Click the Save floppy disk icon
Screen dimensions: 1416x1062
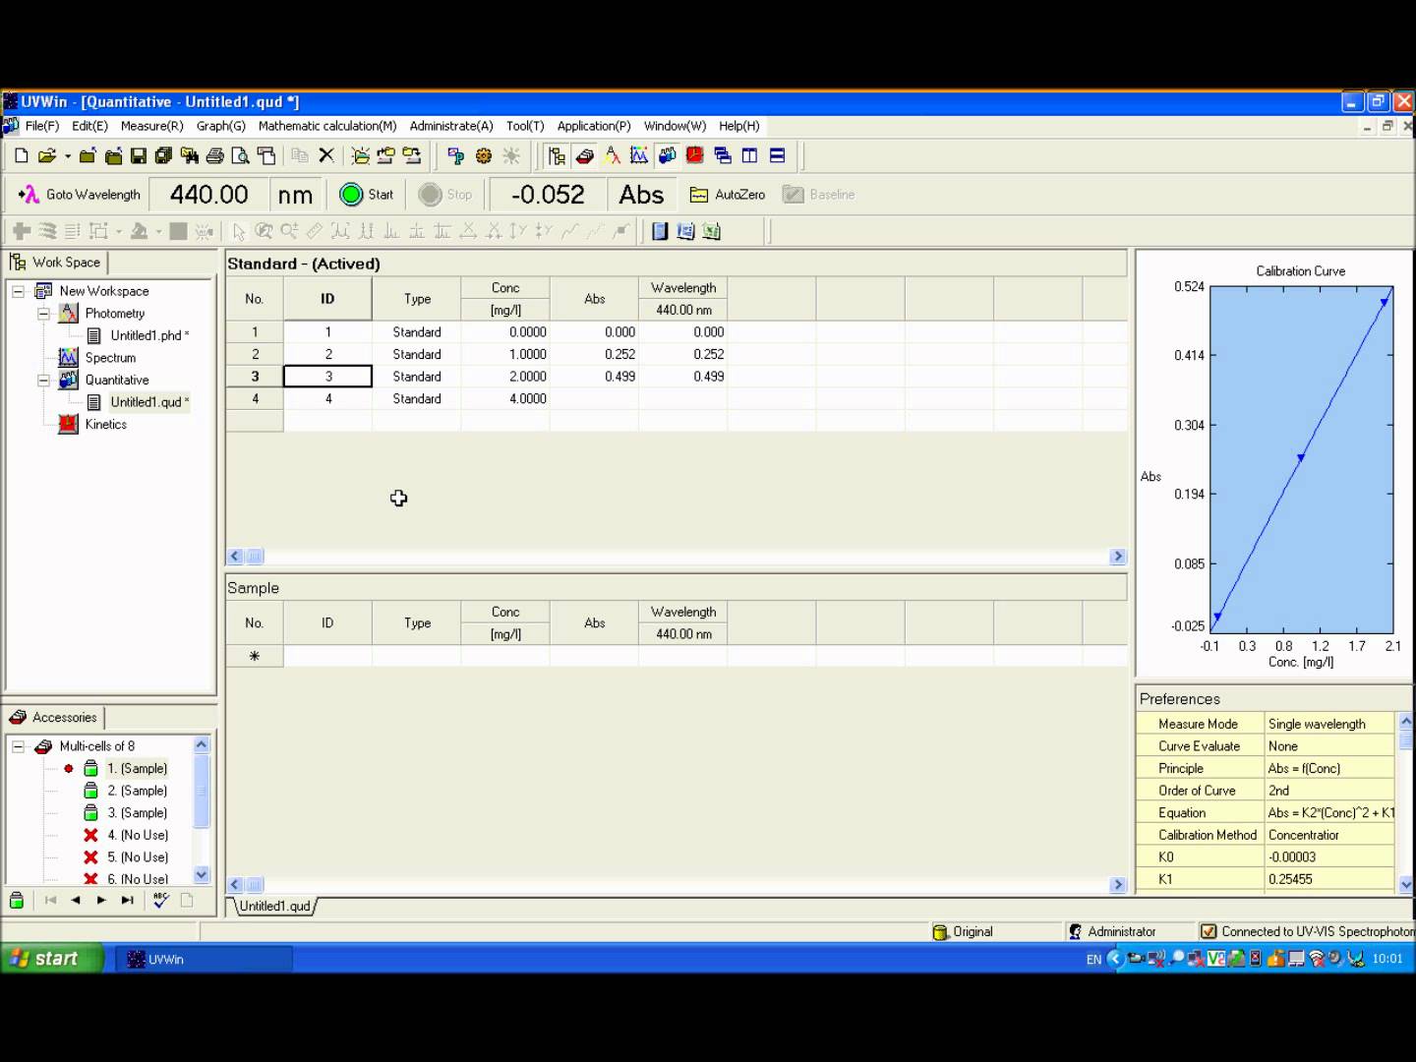138,155
